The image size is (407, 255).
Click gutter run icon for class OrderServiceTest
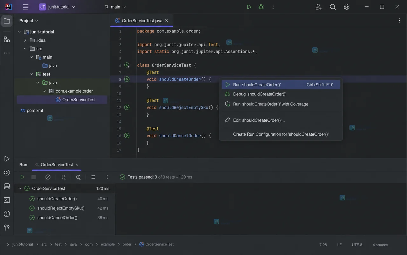point(127,65)
